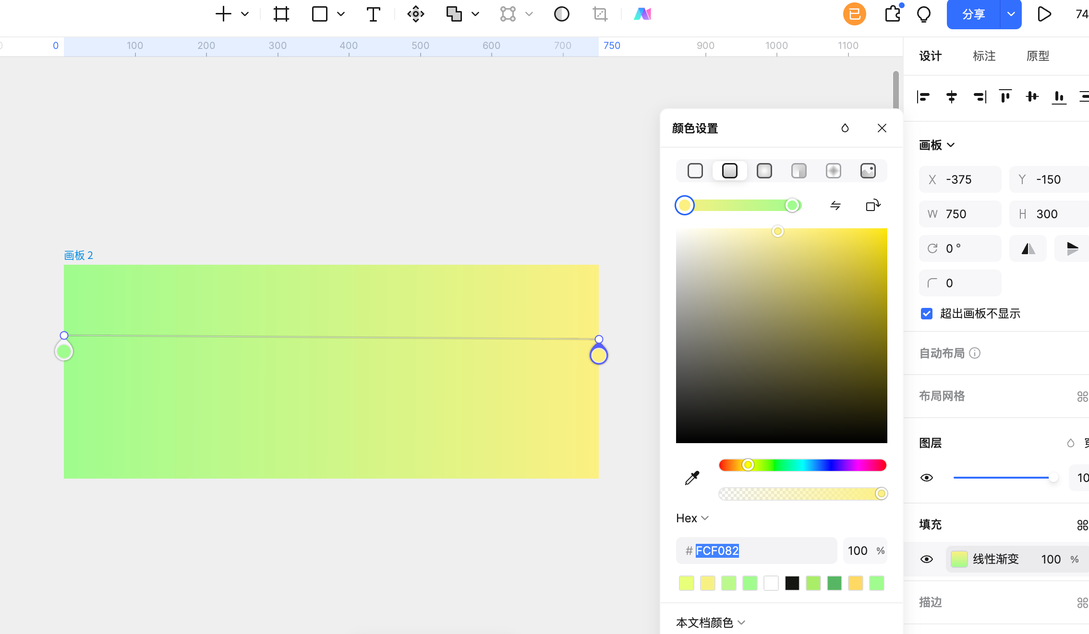
Task: Click the align left icon
Action: [x=923, y=97]
